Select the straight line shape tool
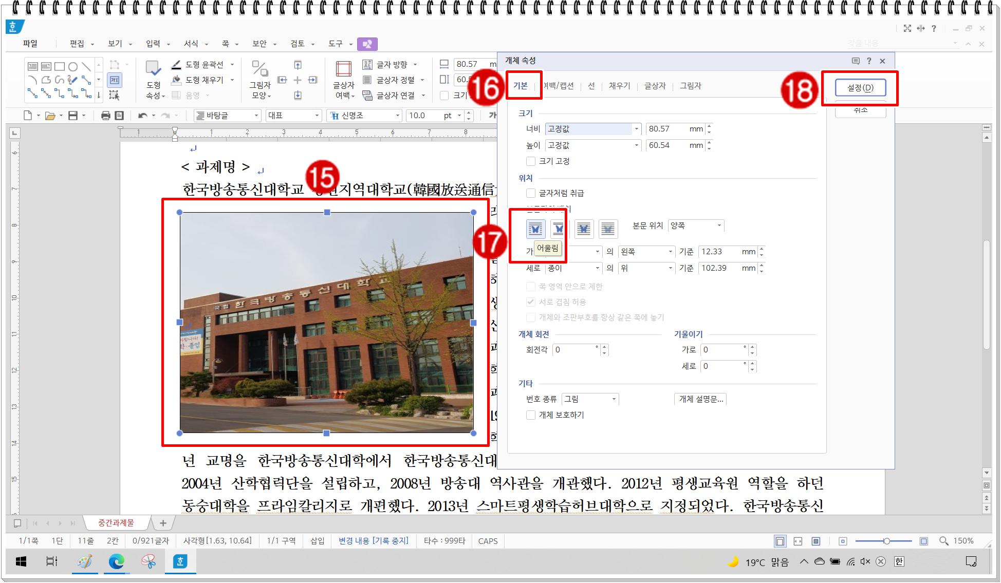The image size is (1001, 583). click(86, 66)
